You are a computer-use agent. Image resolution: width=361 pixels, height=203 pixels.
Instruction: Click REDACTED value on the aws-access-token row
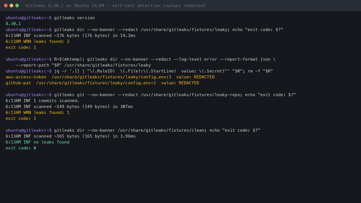[x=204, y=77]
